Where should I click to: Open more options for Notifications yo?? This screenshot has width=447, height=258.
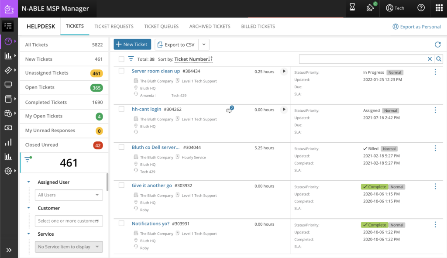(x=435, y=225)
